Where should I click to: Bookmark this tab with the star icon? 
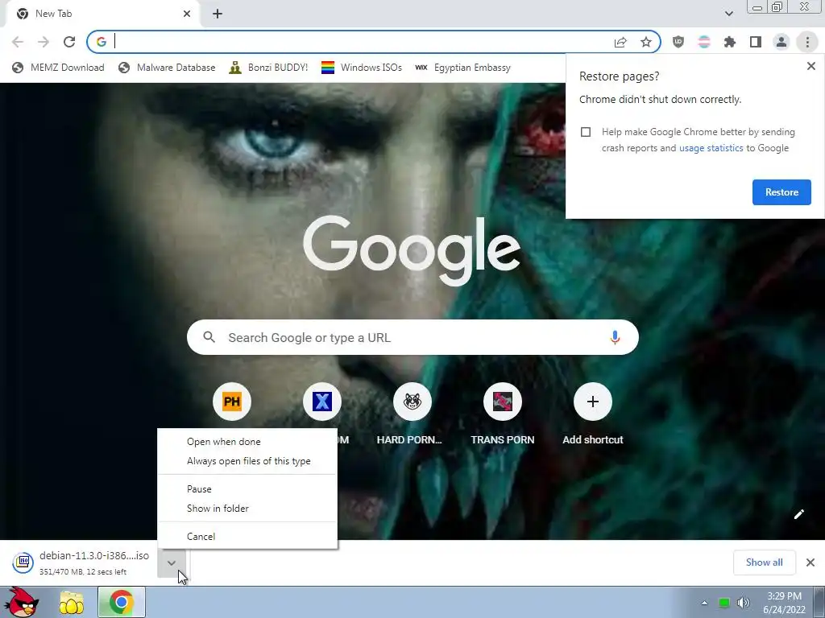point(646,42)
